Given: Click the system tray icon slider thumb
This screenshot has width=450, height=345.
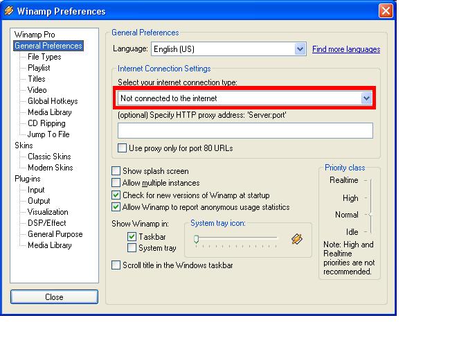Looking at the screenshot, I should tap(197, 239).
